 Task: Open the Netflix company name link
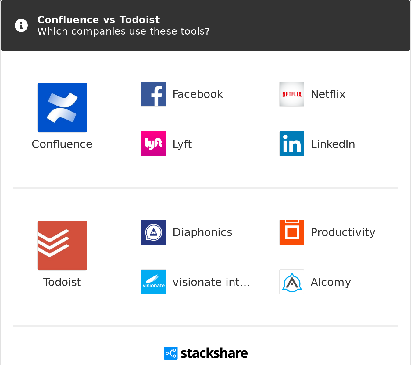pos(328,94)
